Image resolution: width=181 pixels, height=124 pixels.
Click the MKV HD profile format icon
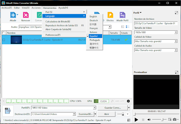pyautogui.click(x=8, y=111)
